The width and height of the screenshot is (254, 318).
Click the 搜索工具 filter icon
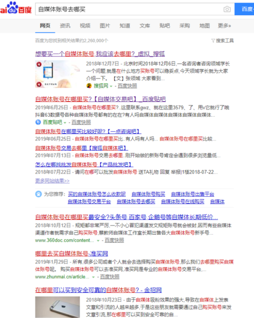(213, 41)
